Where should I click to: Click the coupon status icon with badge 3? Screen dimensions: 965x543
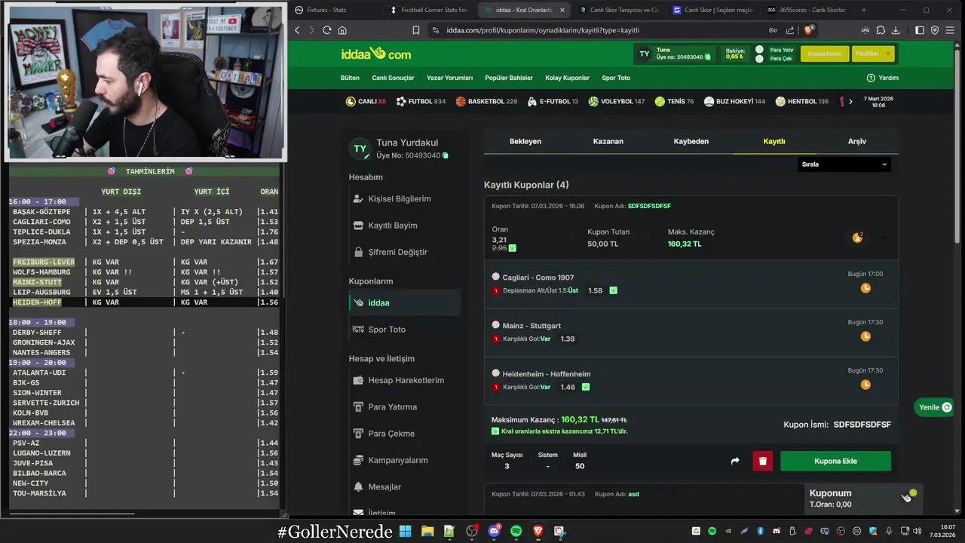857,238
